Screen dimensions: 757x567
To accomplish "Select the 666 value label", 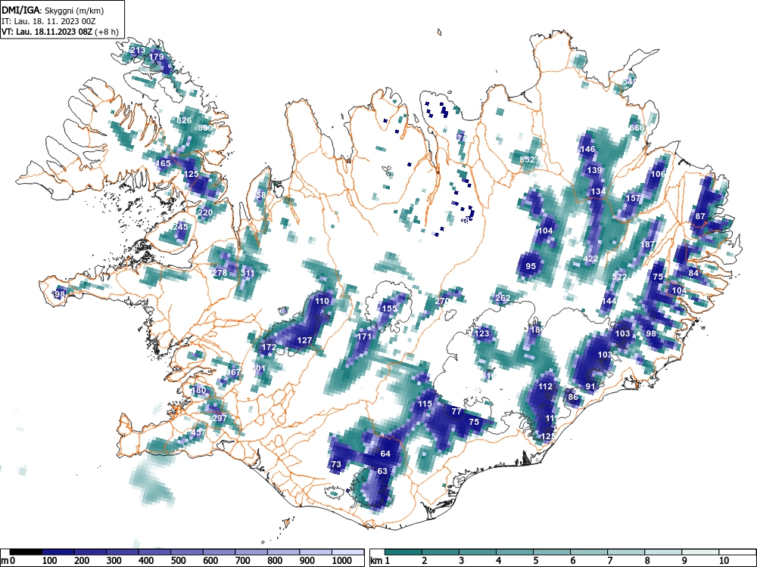I will (x=637, y=128).
